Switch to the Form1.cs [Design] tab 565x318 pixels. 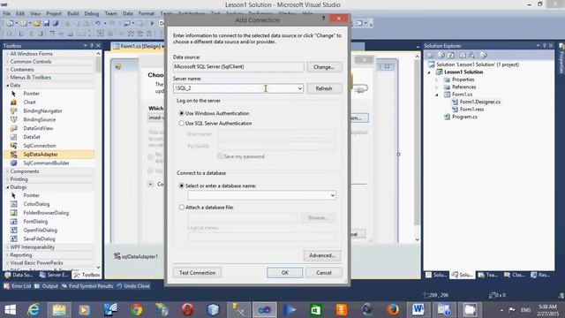click(138, 46)
